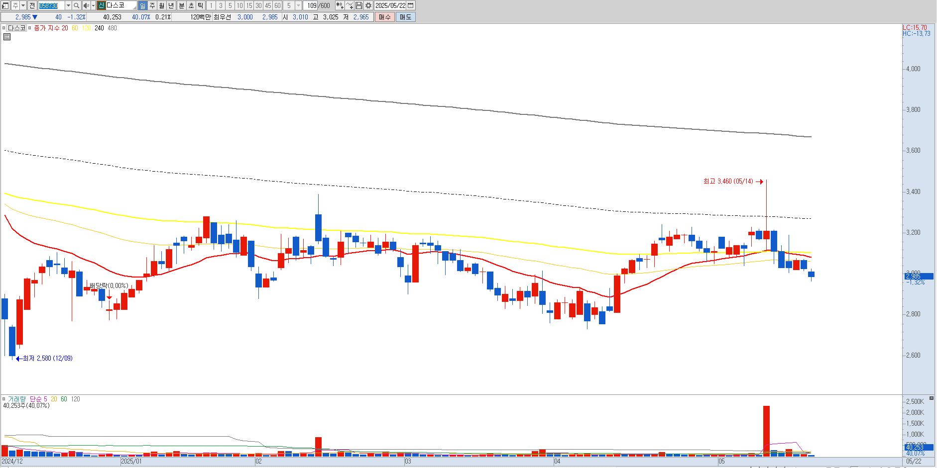This screenshot has width=937, height=468.
Task: Click the 매도 sell button
Action: (405, 17)
